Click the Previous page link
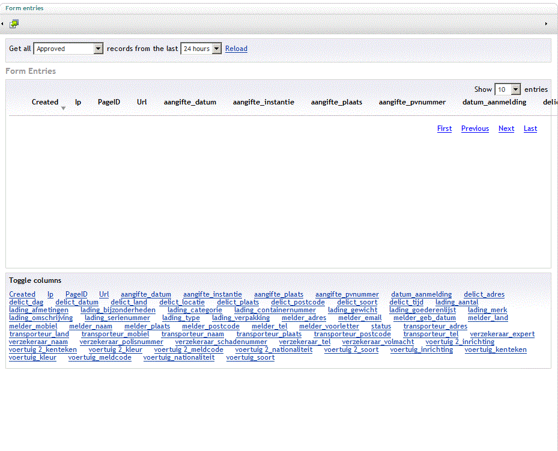558x451 pixels. coord(475,129)
